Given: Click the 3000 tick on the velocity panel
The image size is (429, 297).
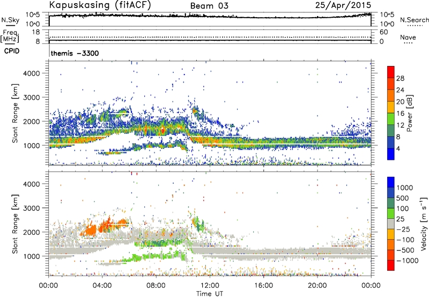Looking at the screenshot, I should (31, 208).
